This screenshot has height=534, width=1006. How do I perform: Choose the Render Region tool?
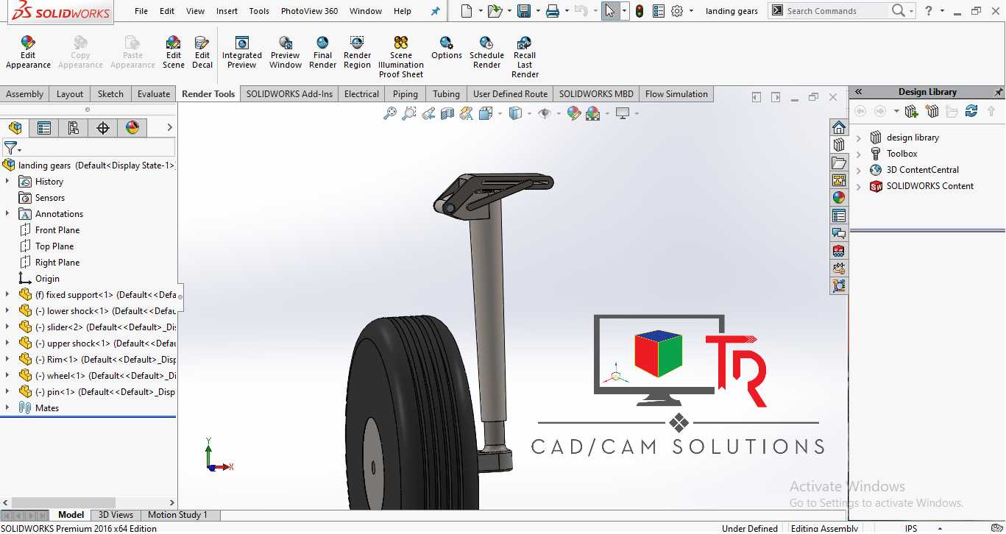click(357, 52)
